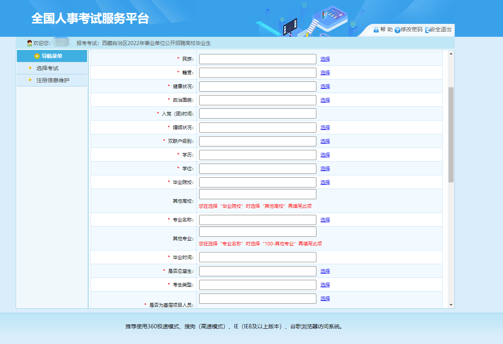Choose 是否应届生 via its 选择 link
503x344 pixels.
tap(325, 271)
